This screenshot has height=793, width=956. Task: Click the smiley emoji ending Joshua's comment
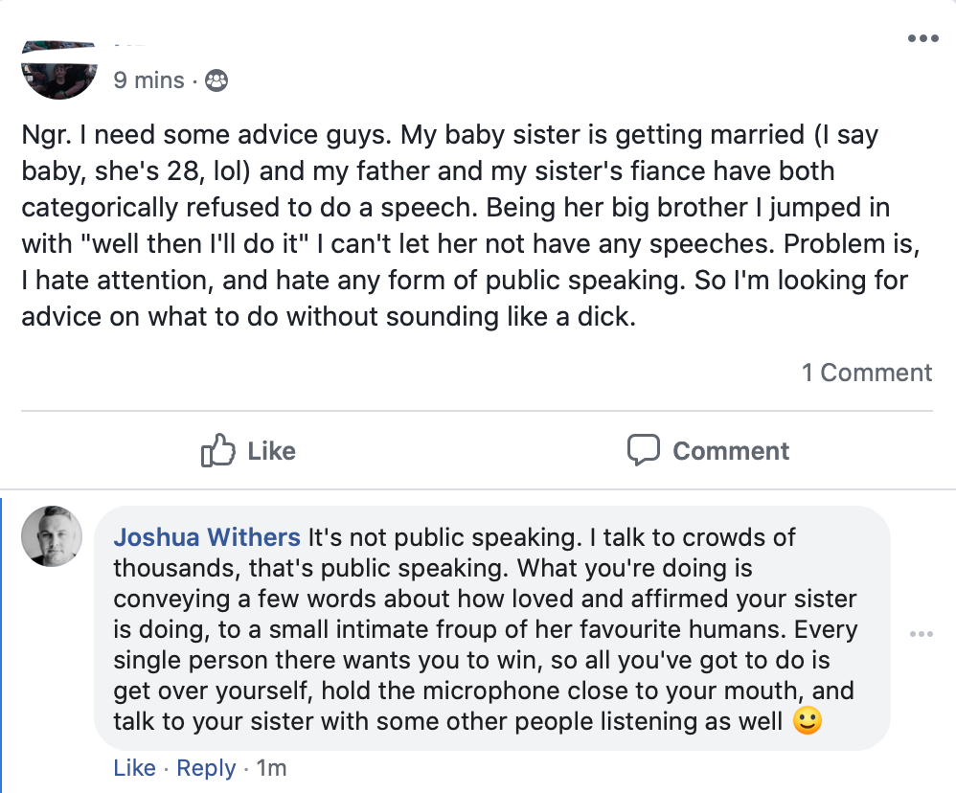808,722
